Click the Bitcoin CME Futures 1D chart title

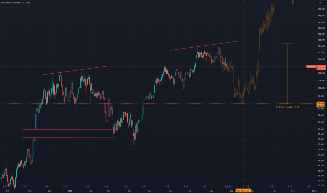point(16,2)
